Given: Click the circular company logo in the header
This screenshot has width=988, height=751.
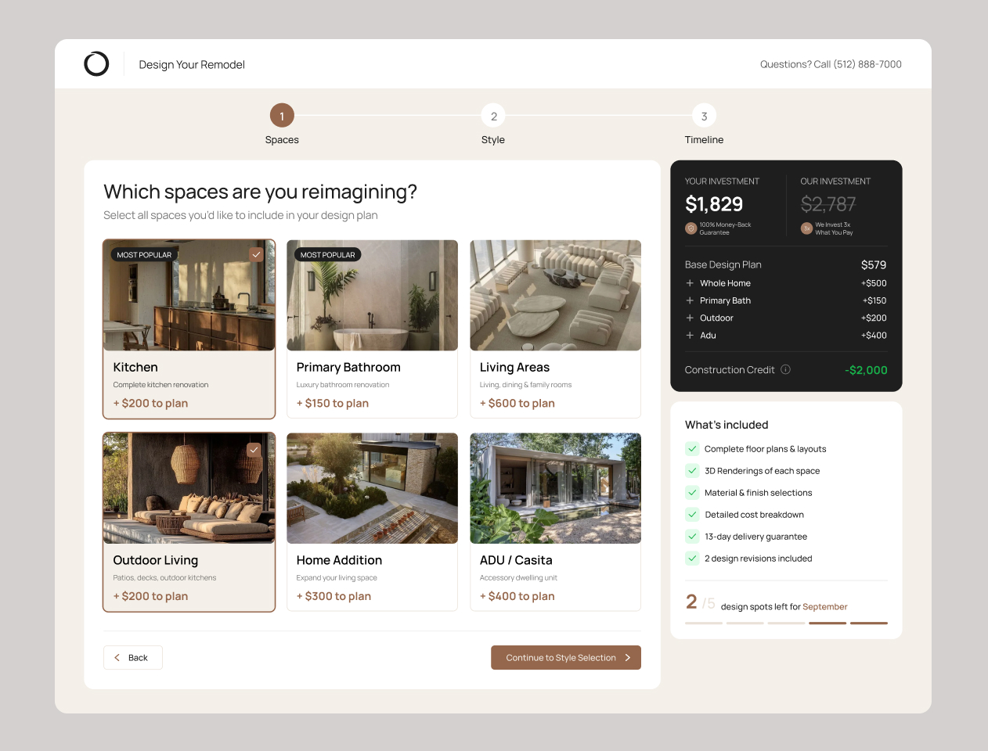Looking at the screenshot, I should (96, 63).
